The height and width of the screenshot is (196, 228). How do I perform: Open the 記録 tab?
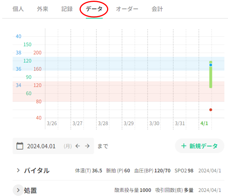tap(67, 9)
